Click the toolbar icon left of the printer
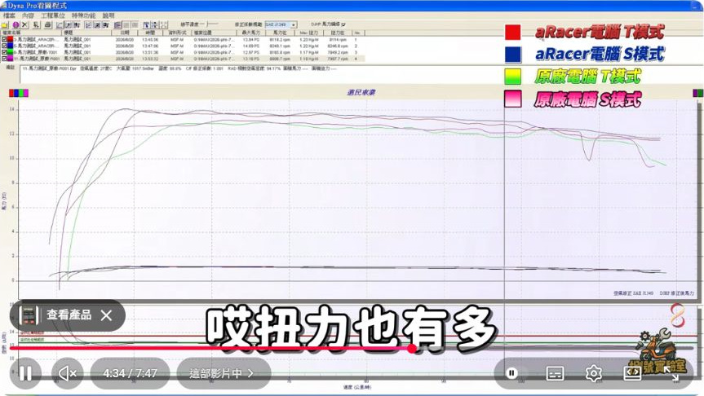This screenshot has height=396, width=704. tap(37, 25)
